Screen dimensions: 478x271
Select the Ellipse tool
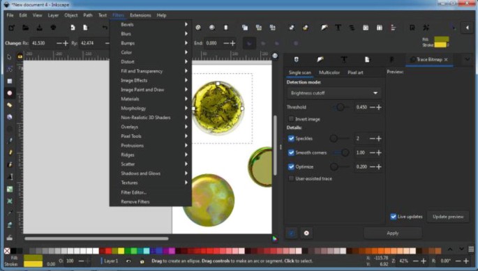(x=10, y=93)
